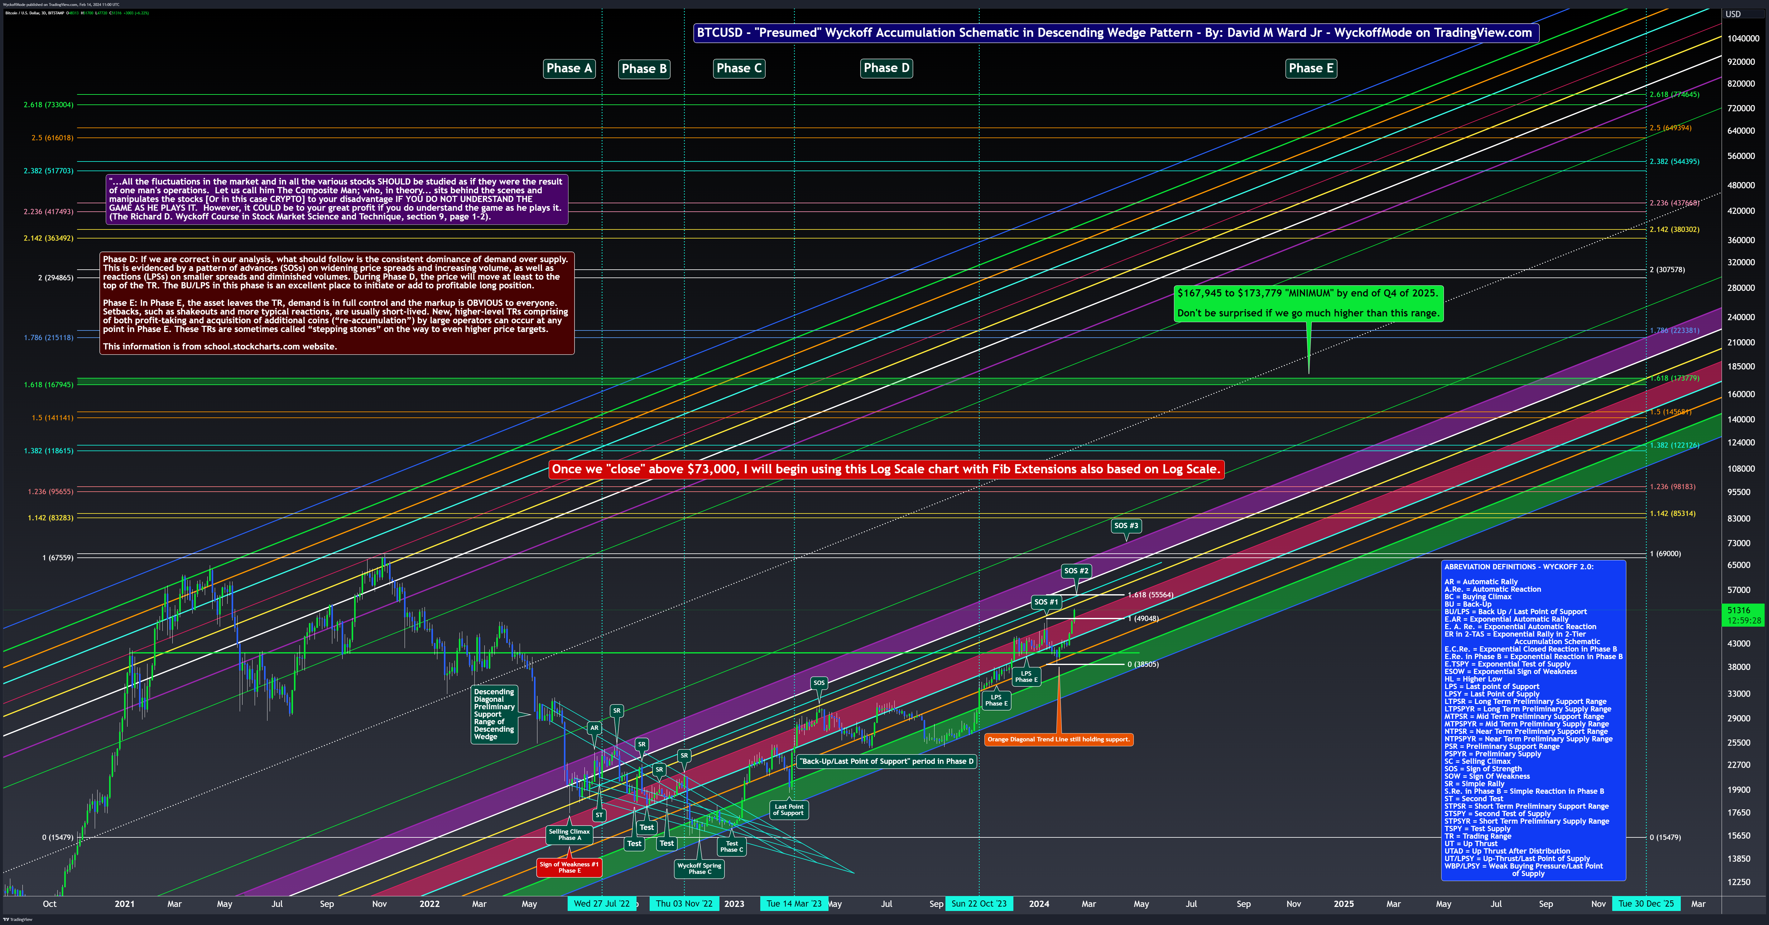Click the SOS #3 label
This screenshot has height=925, width=1769.
click(1126, 525)
